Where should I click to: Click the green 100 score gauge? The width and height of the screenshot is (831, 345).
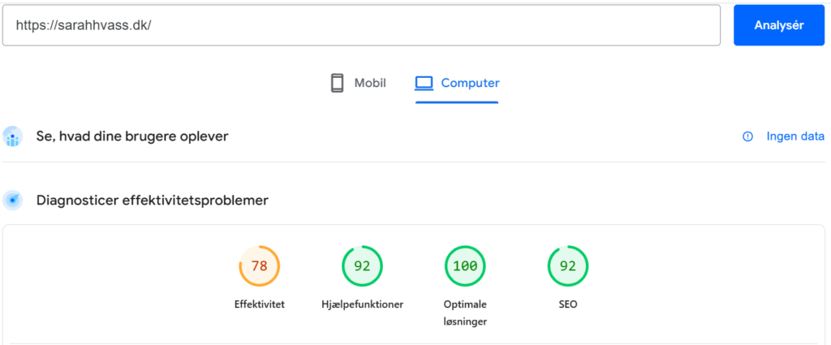point(465,266)
